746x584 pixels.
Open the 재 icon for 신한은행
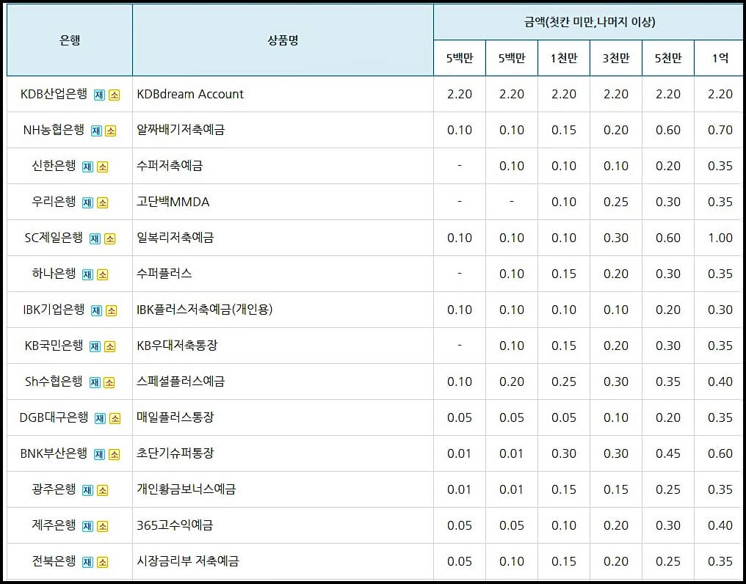(87, 167)
